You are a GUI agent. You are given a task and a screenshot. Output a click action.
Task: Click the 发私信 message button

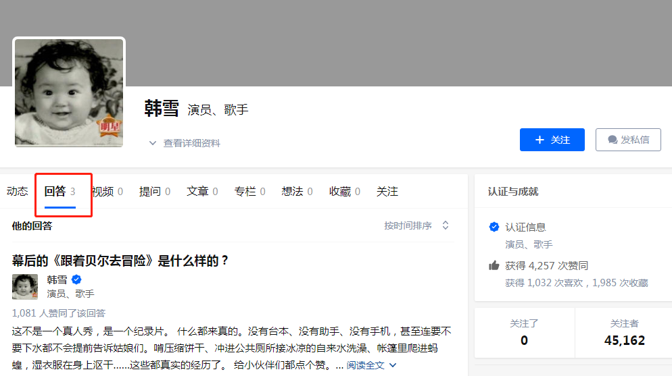(x=628, y=140)
